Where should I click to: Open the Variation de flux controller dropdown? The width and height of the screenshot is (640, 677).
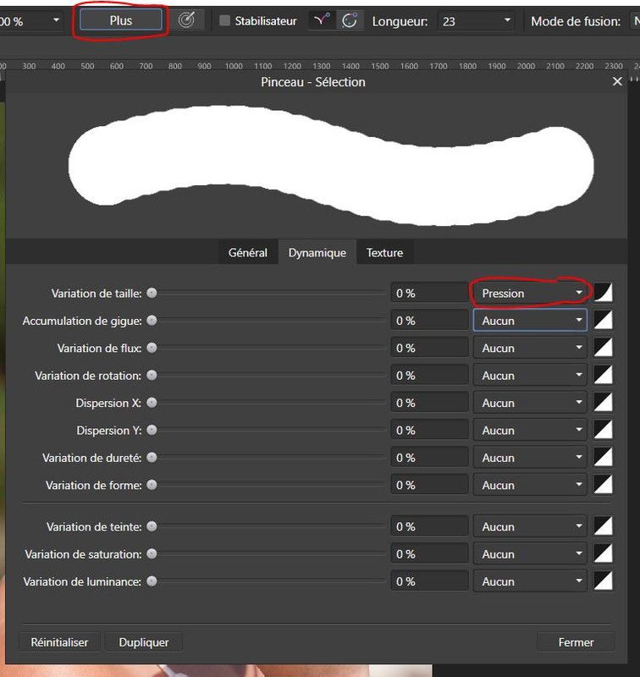pos(530,348)
